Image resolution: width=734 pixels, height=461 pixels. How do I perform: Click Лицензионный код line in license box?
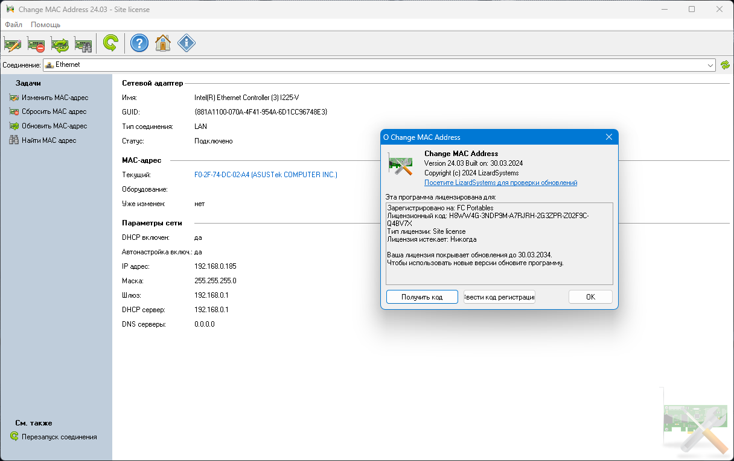tap(488, 219)
